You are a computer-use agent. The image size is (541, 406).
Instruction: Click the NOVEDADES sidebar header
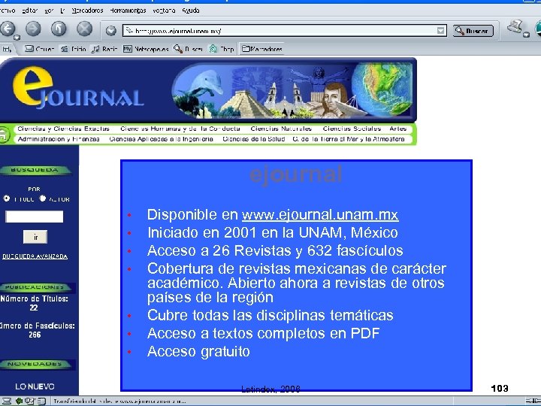pos(36,364)
